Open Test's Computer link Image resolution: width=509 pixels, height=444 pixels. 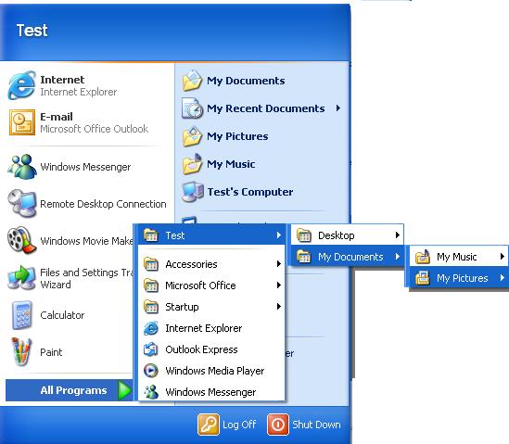pos(250,192)
